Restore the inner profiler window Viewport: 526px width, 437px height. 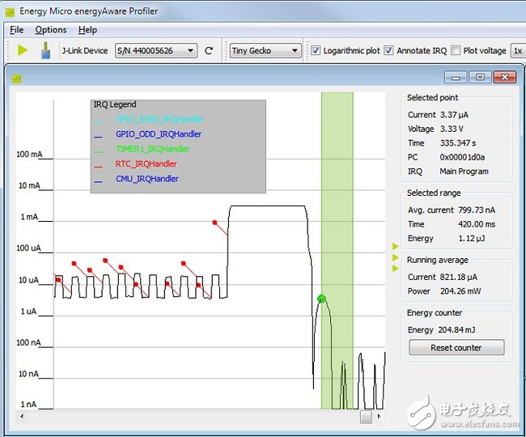[481, 77]
